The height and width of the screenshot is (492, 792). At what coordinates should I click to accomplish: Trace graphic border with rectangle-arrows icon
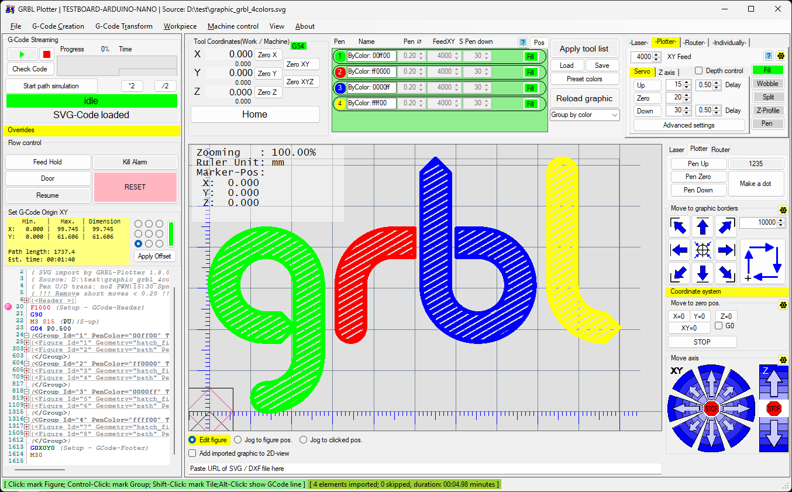[x=763, y=262]
